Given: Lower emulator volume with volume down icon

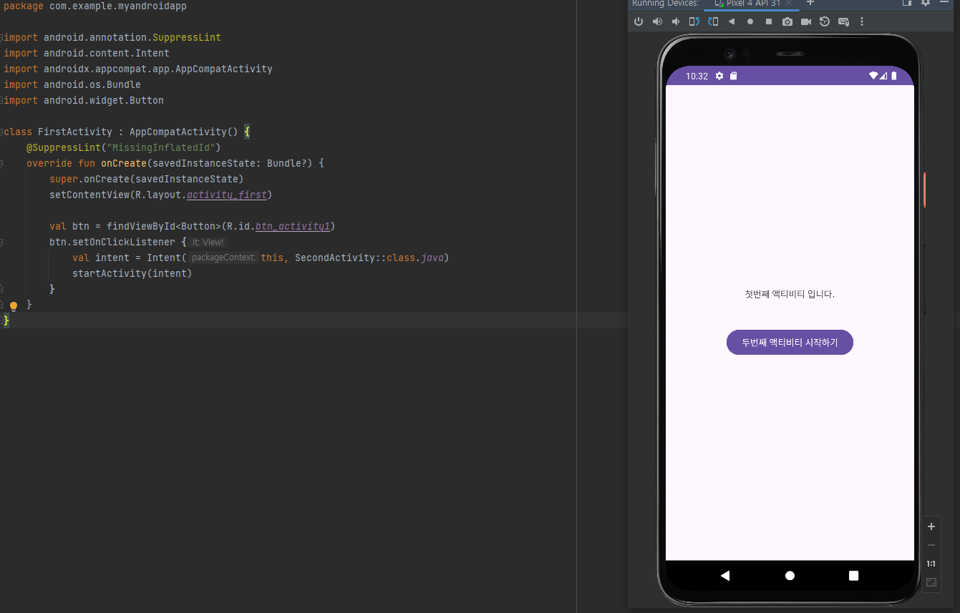Looking at the screenshot, I should [676, 21].
